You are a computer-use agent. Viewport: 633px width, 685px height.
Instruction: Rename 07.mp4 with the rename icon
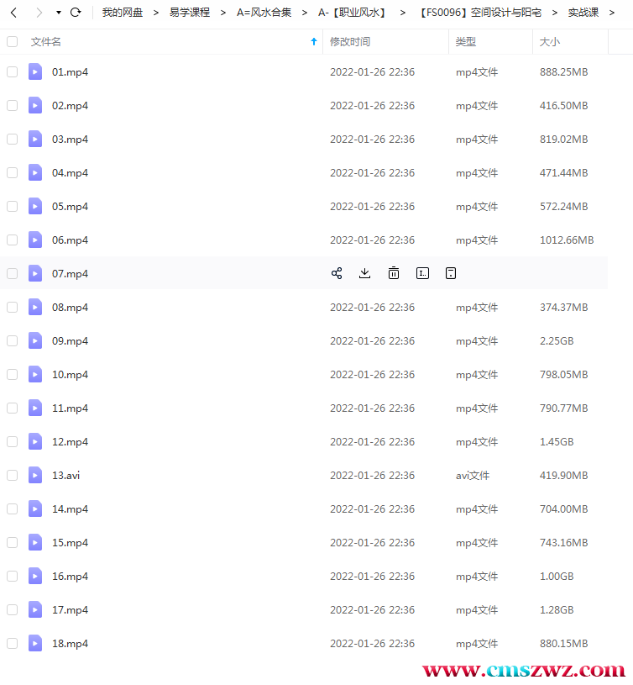pyautogui.click(x=422, y=273)
